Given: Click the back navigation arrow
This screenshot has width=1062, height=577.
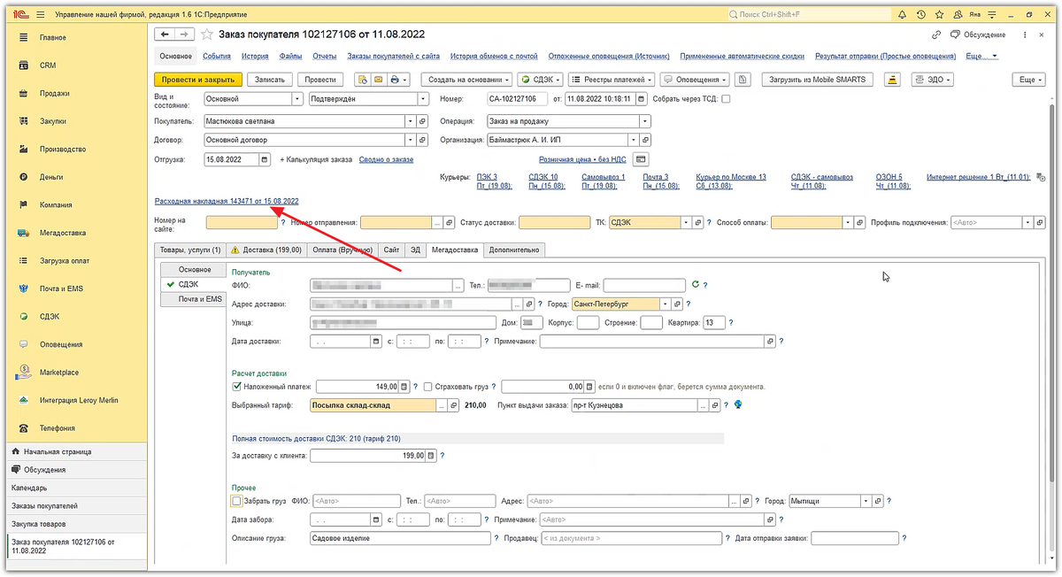Looking at the screenshot, I should click(165, 35).
